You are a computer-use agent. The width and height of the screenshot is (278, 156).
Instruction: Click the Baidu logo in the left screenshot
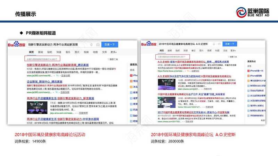tap(16, 44)
